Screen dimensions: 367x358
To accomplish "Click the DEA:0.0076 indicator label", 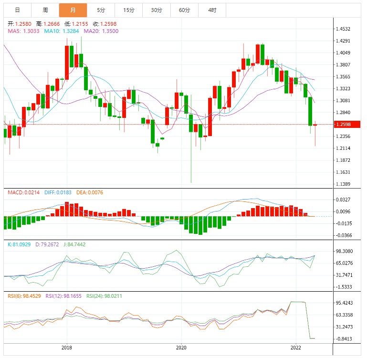I will (90, 192).
